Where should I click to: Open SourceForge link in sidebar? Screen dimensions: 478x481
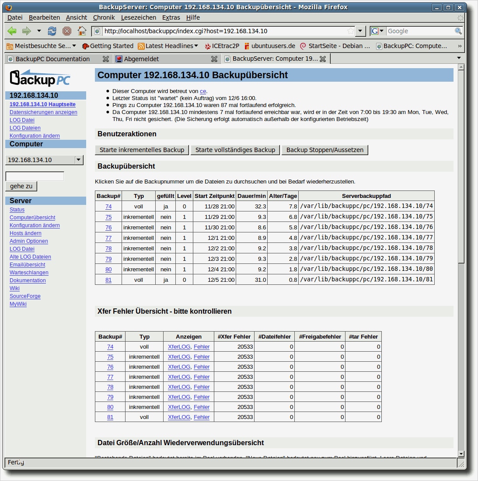pyautogui.click(x=25, y=296)
